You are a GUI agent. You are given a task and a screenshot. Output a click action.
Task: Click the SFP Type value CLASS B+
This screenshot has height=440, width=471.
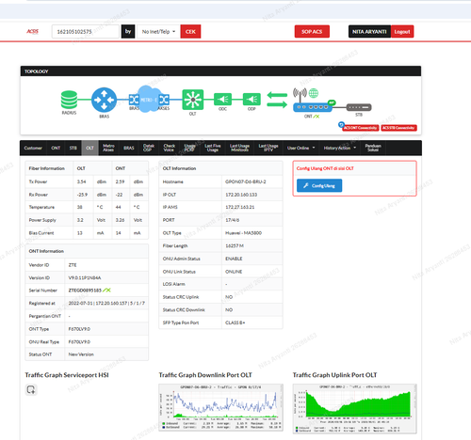(235, 322)
